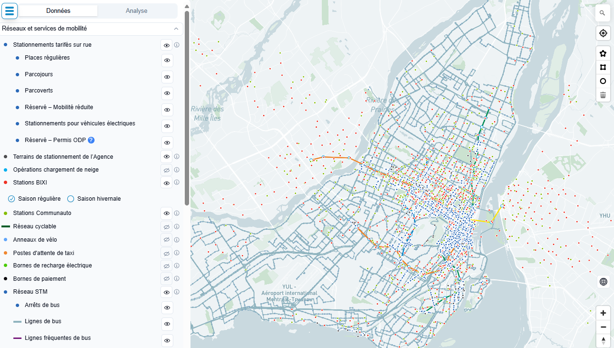Select the polygon drawing tool
The height and width of the screenshot is (348, 614).
(603, 53)
